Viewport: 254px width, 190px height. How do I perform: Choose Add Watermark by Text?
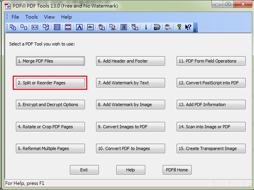131,83
